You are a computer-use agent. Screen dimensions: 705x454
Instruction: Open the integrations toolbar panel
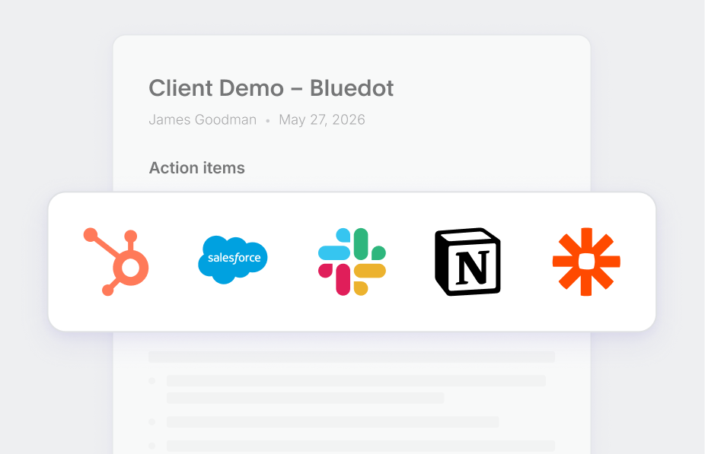click(x=352, y=261)
